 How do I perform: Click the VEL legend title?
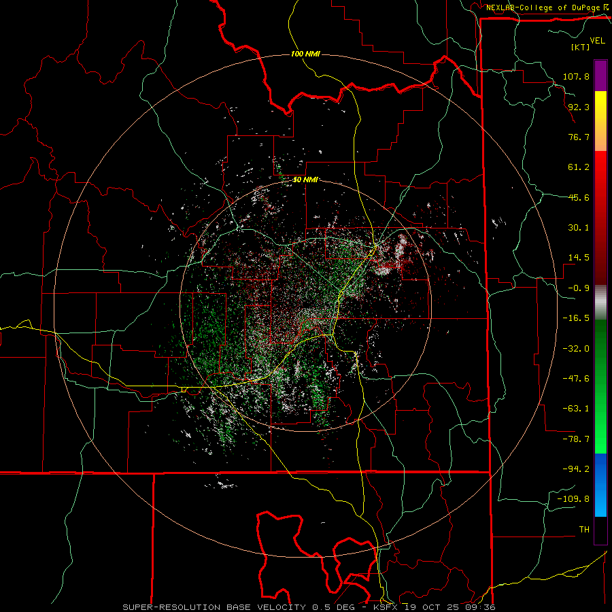(597, 41)
